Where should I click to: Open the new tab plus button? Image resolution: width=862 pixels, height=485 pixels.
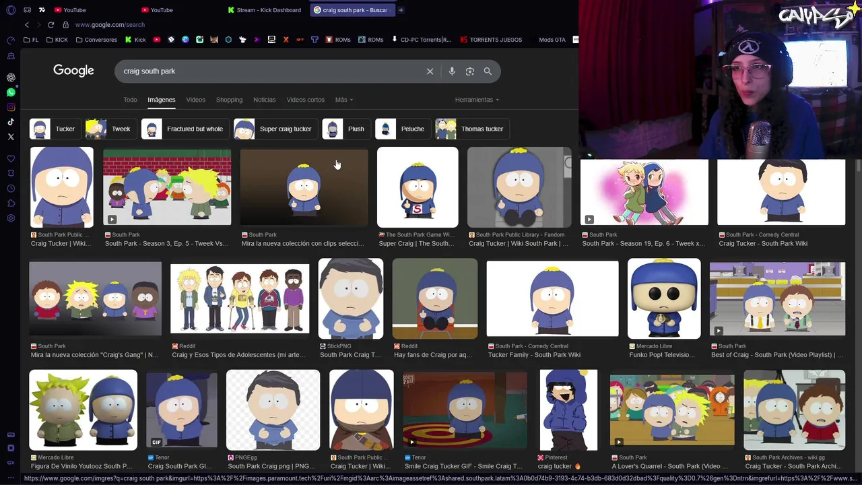(x=401, y=10)
